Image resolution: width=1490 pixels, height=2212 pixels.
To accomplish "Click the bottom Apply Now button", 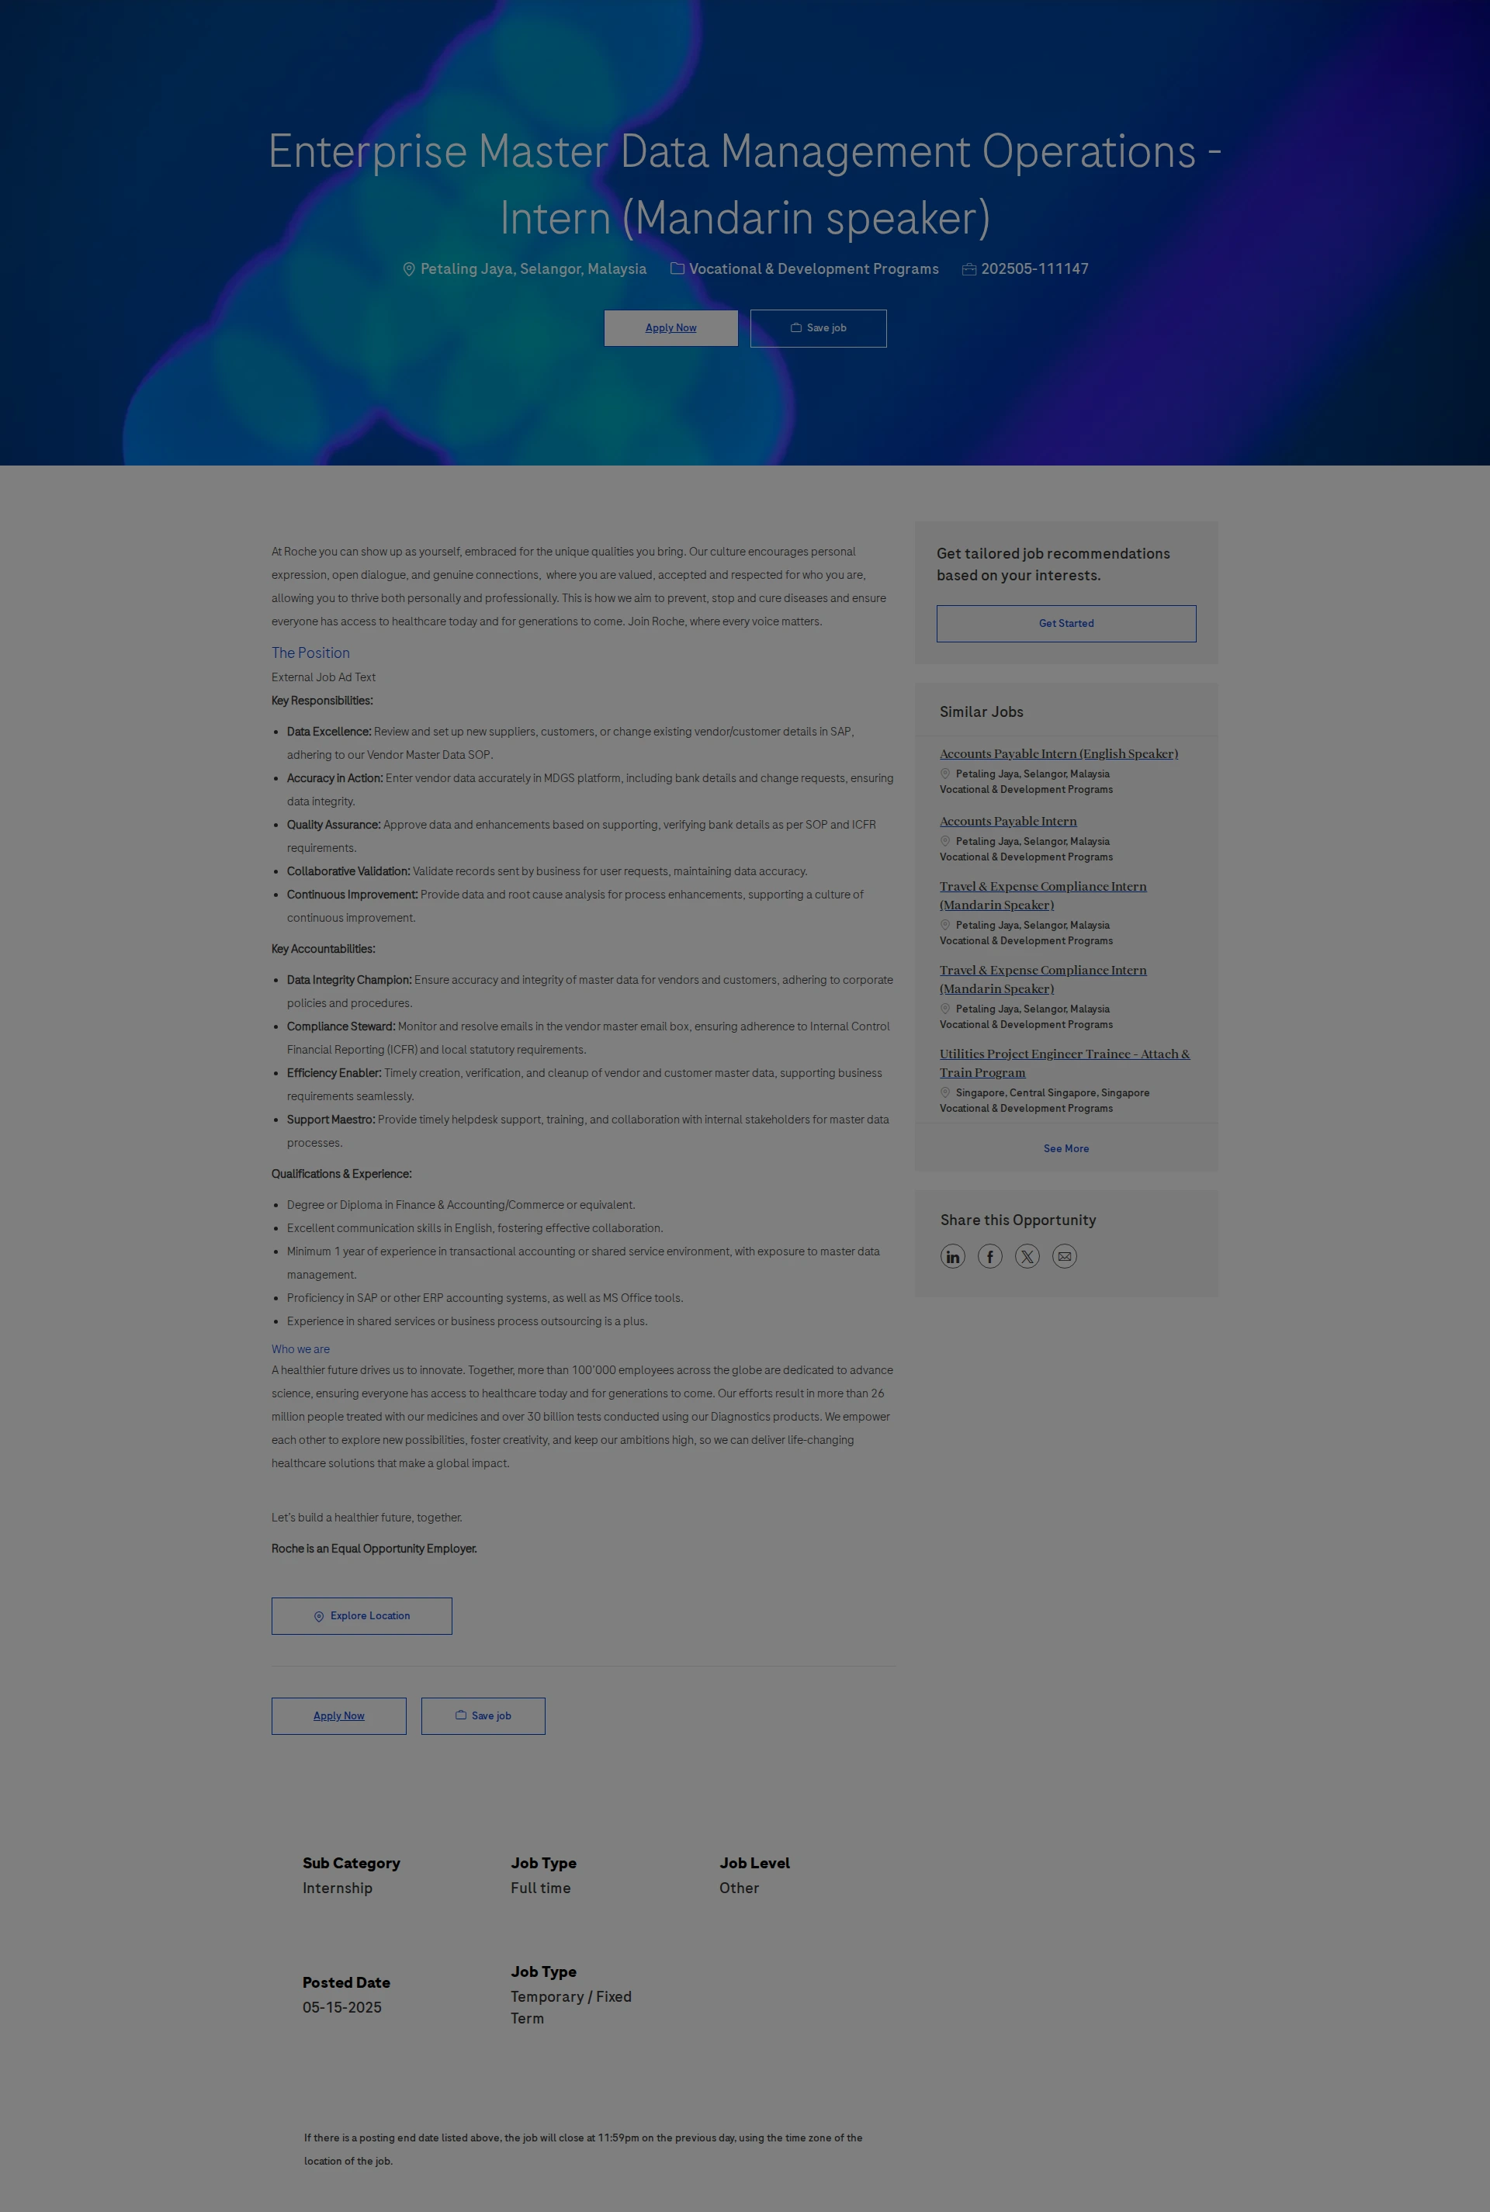I will [x=339, y=1715].
